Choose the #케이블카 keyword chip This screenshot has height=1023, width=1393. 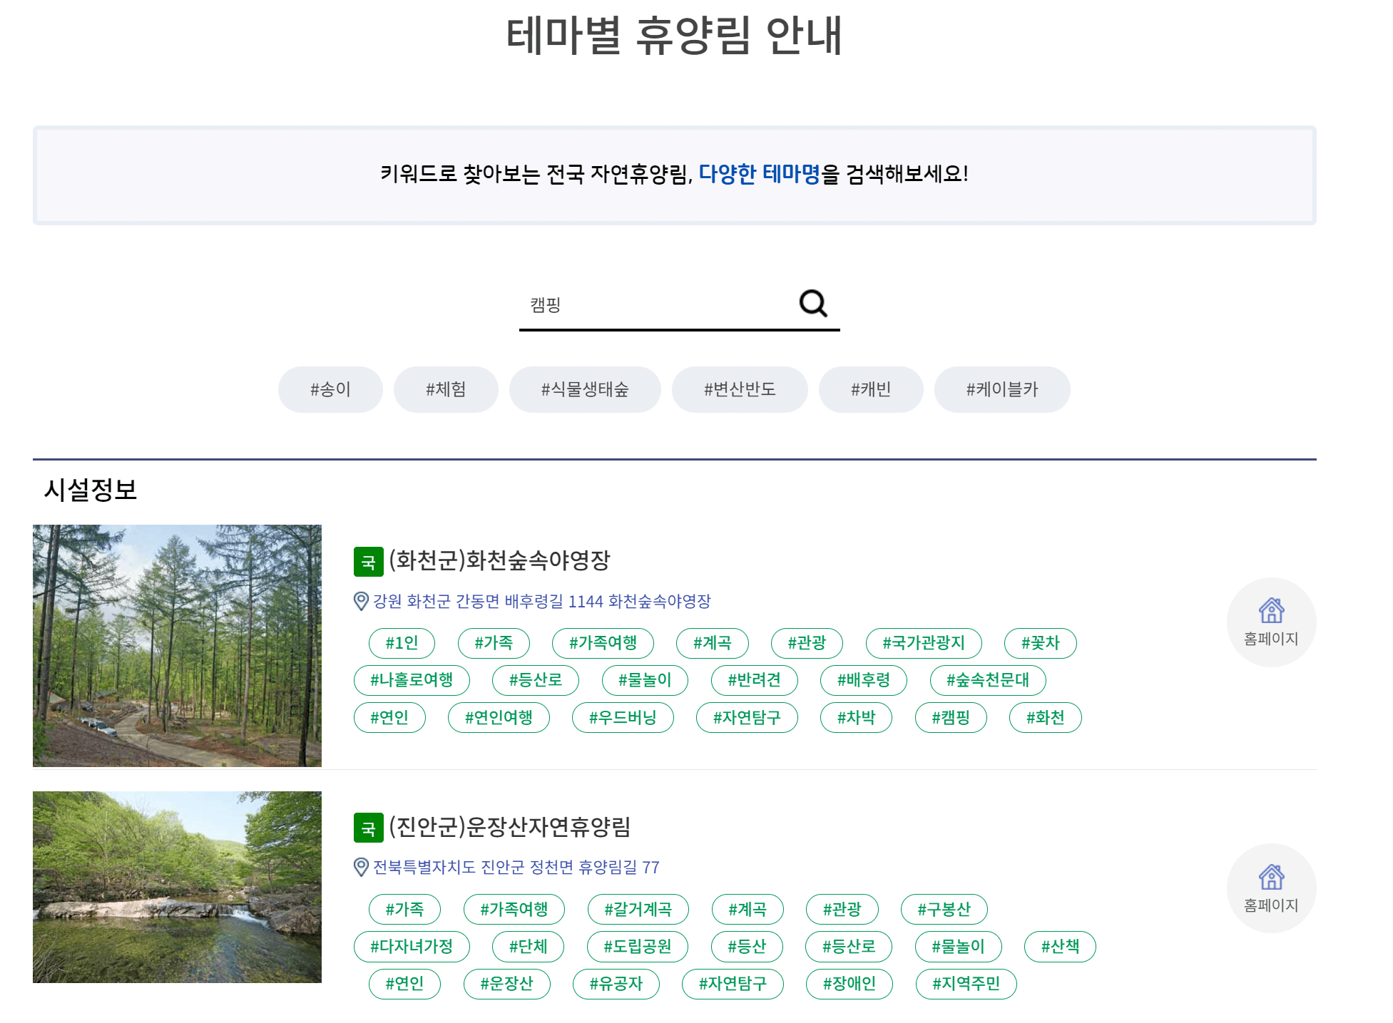(1001, 389)
